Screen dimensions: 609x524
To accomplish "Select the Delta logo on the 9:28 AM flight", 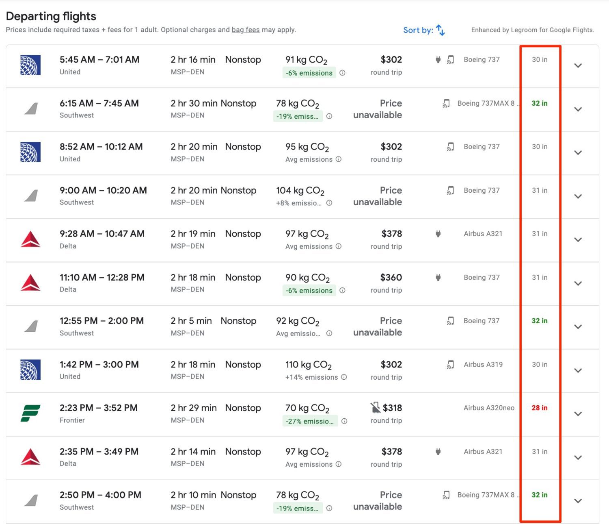I will pyautogui.click(x=30, y=239).
